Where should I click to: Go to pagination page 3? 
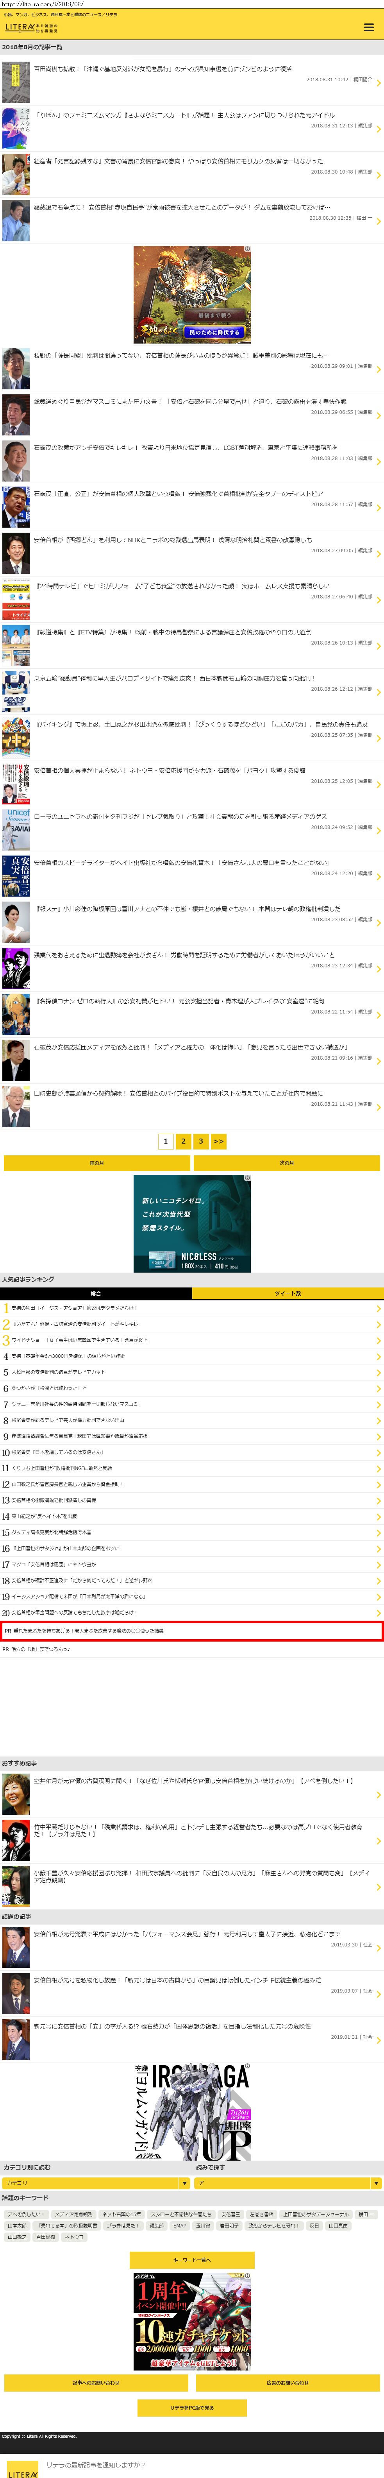click(x=200, y=1141)
